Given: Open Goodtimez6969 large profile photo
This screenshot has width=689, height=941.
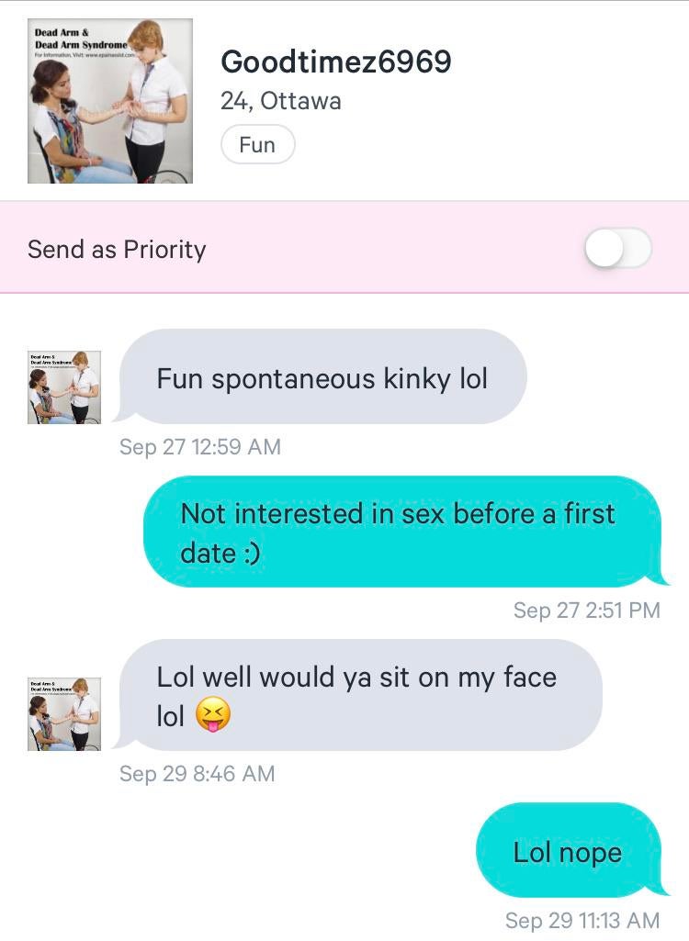Looking at the screenshot, I should pyautogui.click(x=110, y=101).
